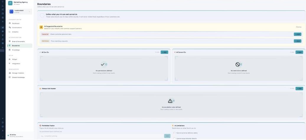Check 'Cannot issue refunds directly' checkbox
This screenshot has height=140, width=306.
pos(174,139)
